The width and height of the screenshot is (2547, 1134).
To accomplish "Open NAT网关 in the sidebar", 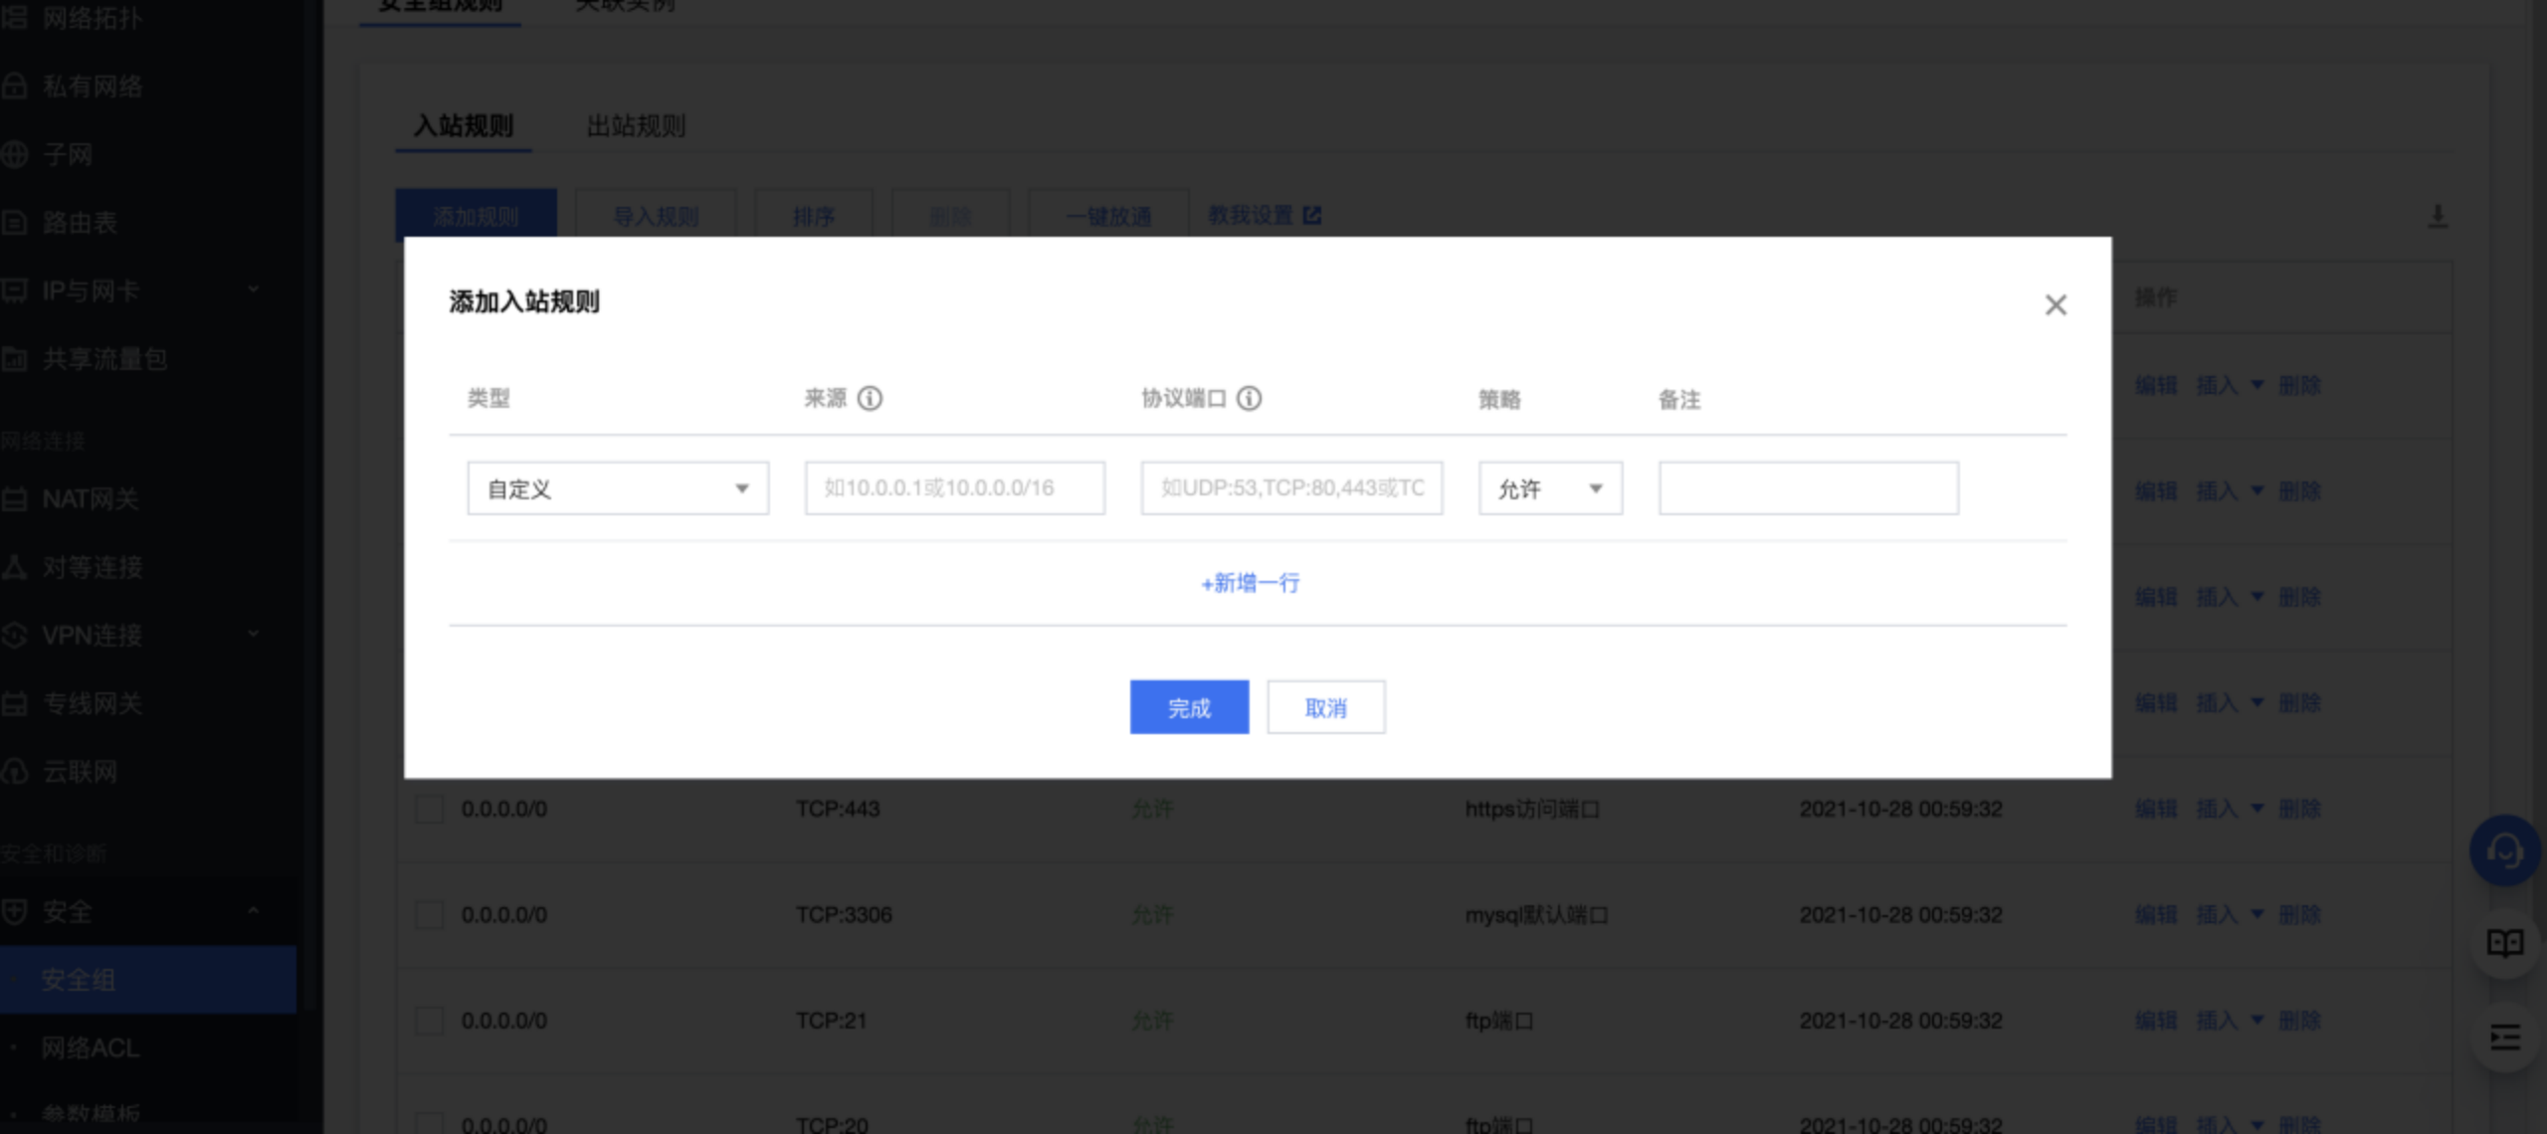I will (90, 499).
